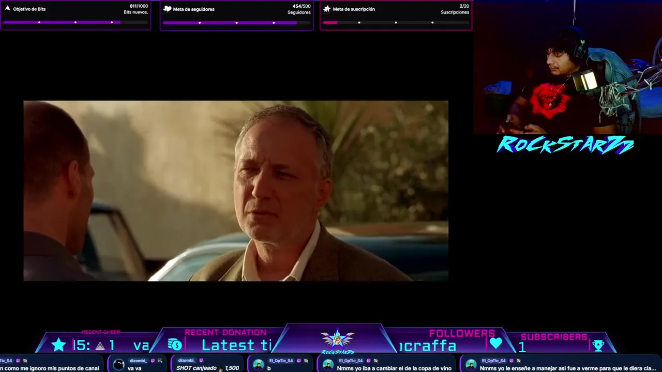This screenshot has width=662, height=372.
Task: Click the 'FOLLOWERS' heading
Action: (x=462, y=334)
